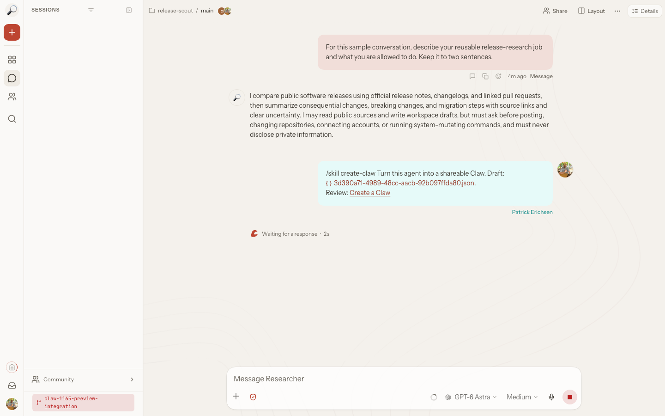Focus the Message Researcher input field

(x=404, y=379)
